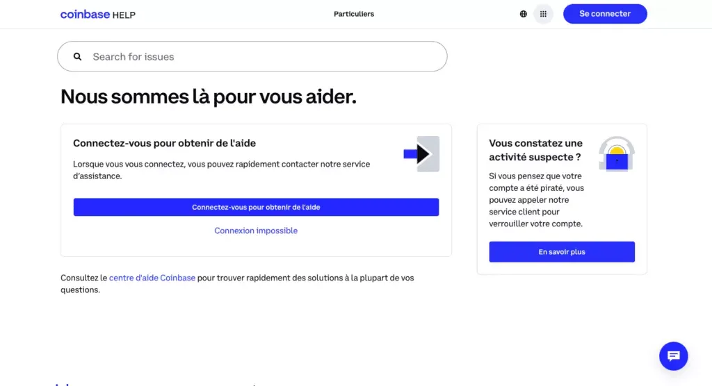Image resolution: width=712 pixels, height=386 pixels.
Task: Click the magnifier search icon
Action: click(77, 57)
